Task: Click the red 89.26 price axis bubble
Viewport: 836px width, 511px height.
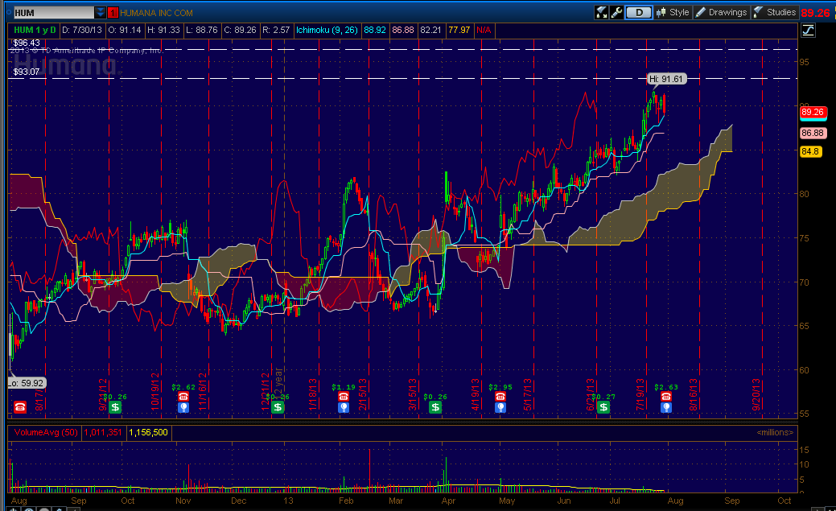Action: click(813, 112)
